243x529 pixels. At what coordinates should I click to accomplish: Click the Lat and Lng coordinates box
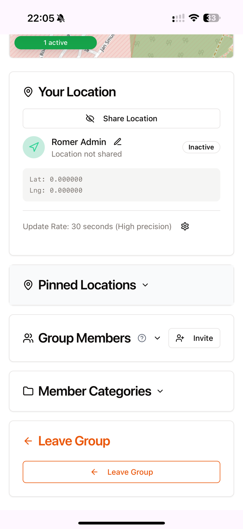tap(121, 185)
